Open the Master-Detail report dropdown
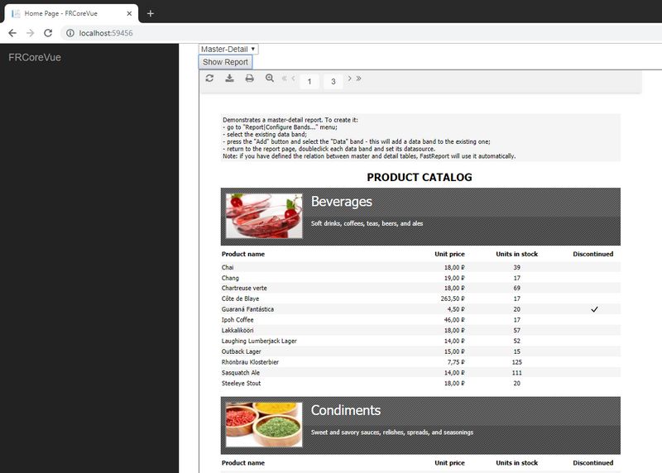 [228, 50]
